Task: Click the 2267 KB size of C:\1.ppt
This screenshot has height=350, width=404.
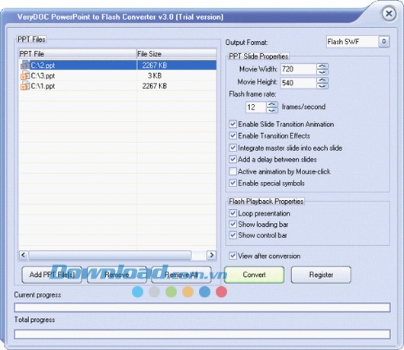Action: point(155,86)
